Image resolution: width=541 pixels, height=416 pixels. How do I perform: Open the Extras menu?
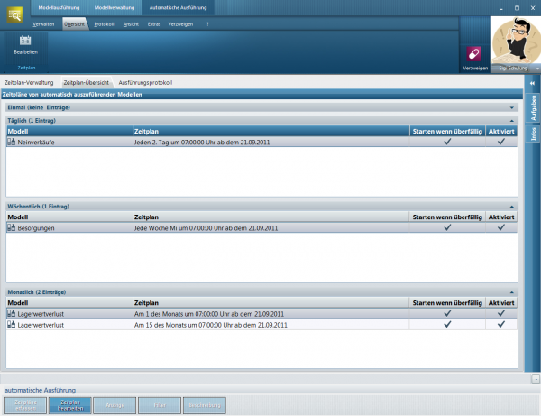tap(154, 23)
